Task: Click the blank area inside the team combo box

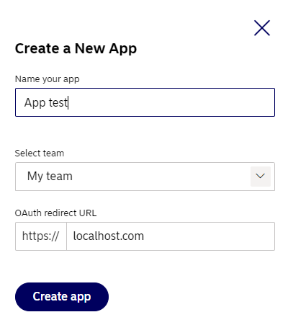Action: tap(161, 177)
